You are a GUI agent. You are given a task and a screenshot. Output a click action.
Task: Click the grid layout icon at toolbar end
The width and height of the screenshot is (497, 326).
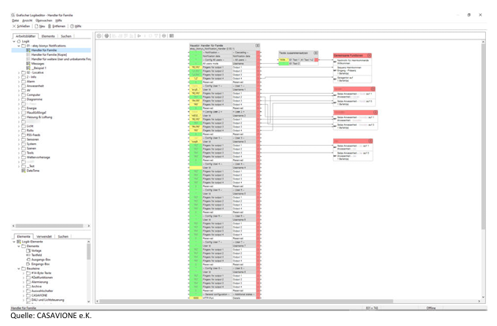172,35
